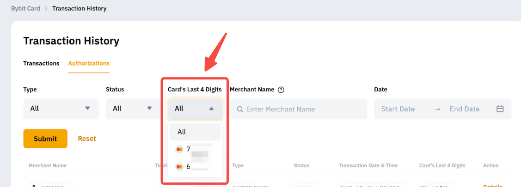
Task: Click the help icon beside Merchant Name
Action: pos(281,90)
